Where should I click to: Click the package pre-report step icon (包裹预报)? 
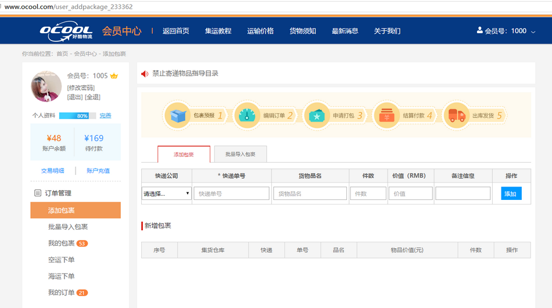click(177, 116)
